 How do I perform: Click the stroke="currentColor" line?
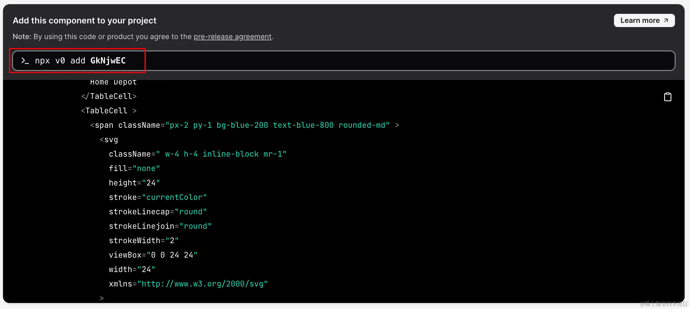[x=157, y=197]
